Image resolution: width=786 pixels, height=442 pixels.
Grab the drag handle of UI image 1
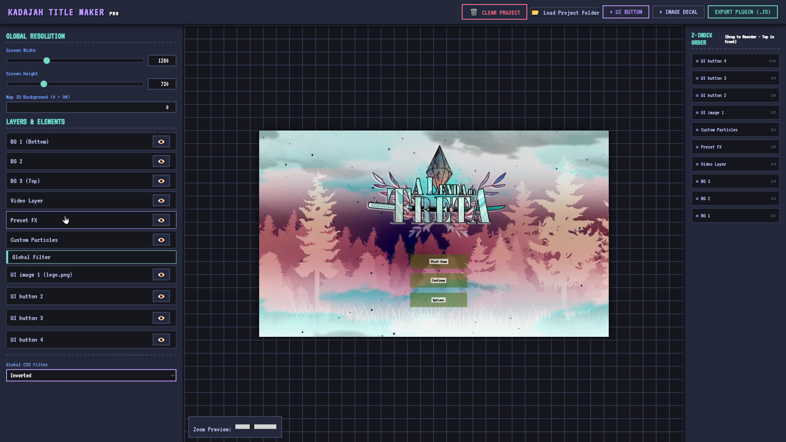(697, 113)
